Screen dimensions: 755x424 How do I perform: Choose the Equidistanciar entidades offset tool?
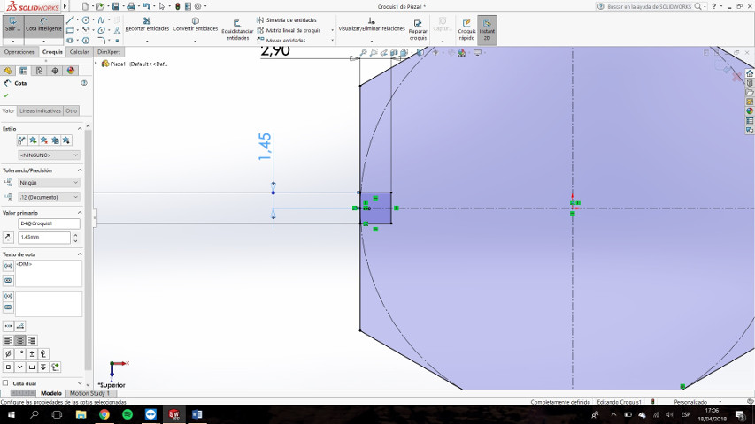[x=237, y=30]
